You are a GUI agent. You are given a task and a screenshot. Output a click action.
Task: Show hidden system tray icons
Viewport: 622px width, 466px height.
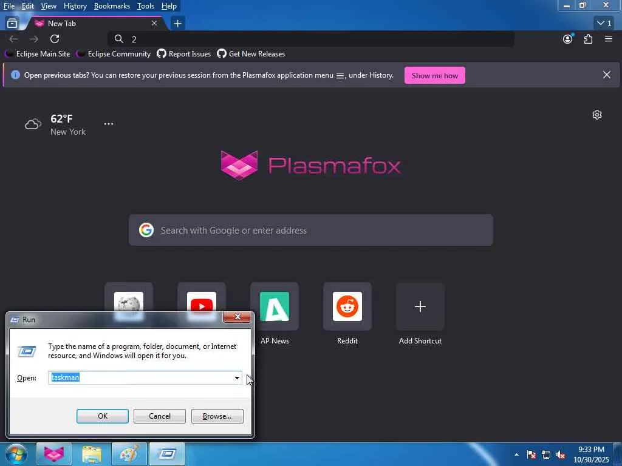point(516,454)
